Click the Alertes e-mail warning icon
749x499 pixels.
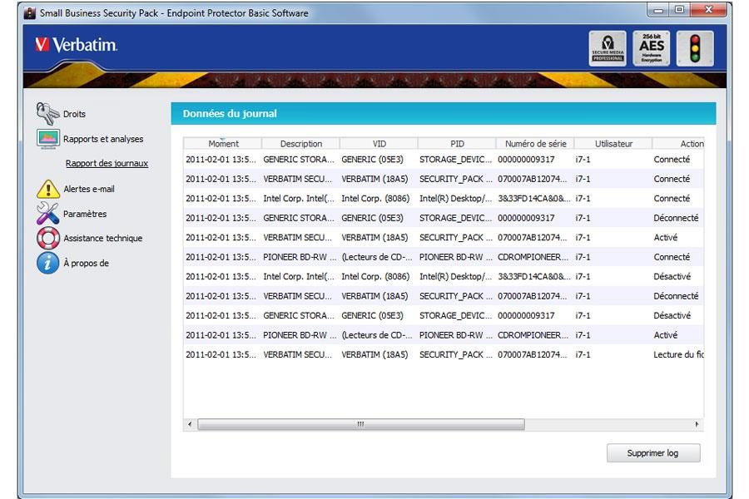(x=47, y=189)
